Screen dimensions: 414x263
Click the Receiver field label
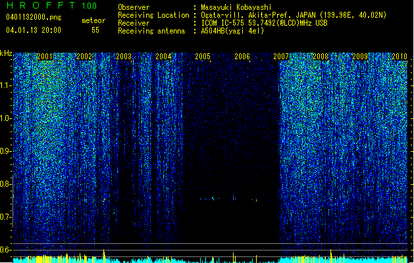[134, 23]
